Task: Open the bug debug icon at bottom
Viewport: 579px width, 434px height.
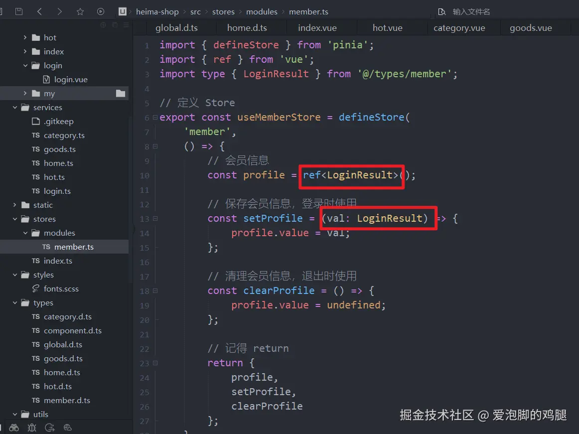Action: coord(32,428)
